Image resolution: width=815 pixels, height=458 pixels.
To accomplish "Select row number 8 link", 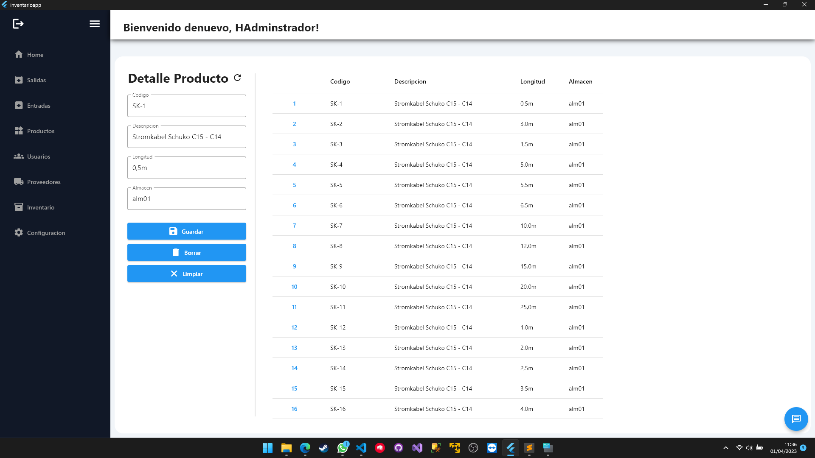I will tap(294, 246).
